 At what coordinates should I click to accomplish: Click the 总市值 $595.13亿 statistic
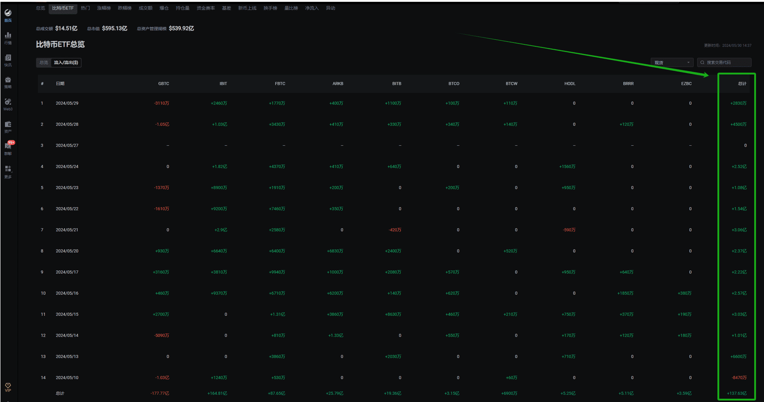tap(107, 28)
